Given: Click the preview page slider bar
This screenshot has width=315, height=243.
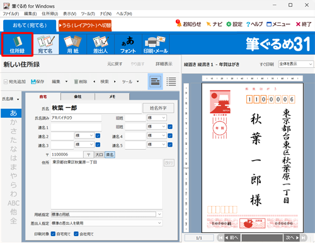Looking at the screenshot, I should click(262, 237).
